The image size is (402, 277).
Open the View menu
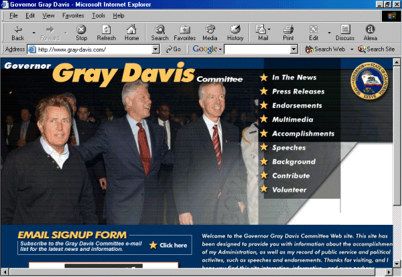[48, 15]
